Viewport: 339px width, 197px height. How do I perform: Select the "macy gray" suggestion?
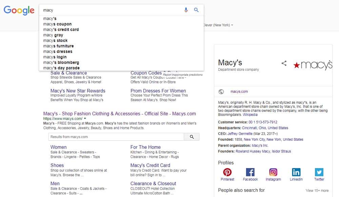click(121, 35)
